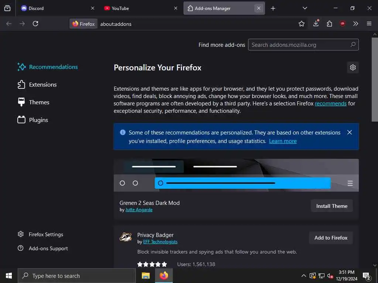Close the Discord tab

point(93,8)
